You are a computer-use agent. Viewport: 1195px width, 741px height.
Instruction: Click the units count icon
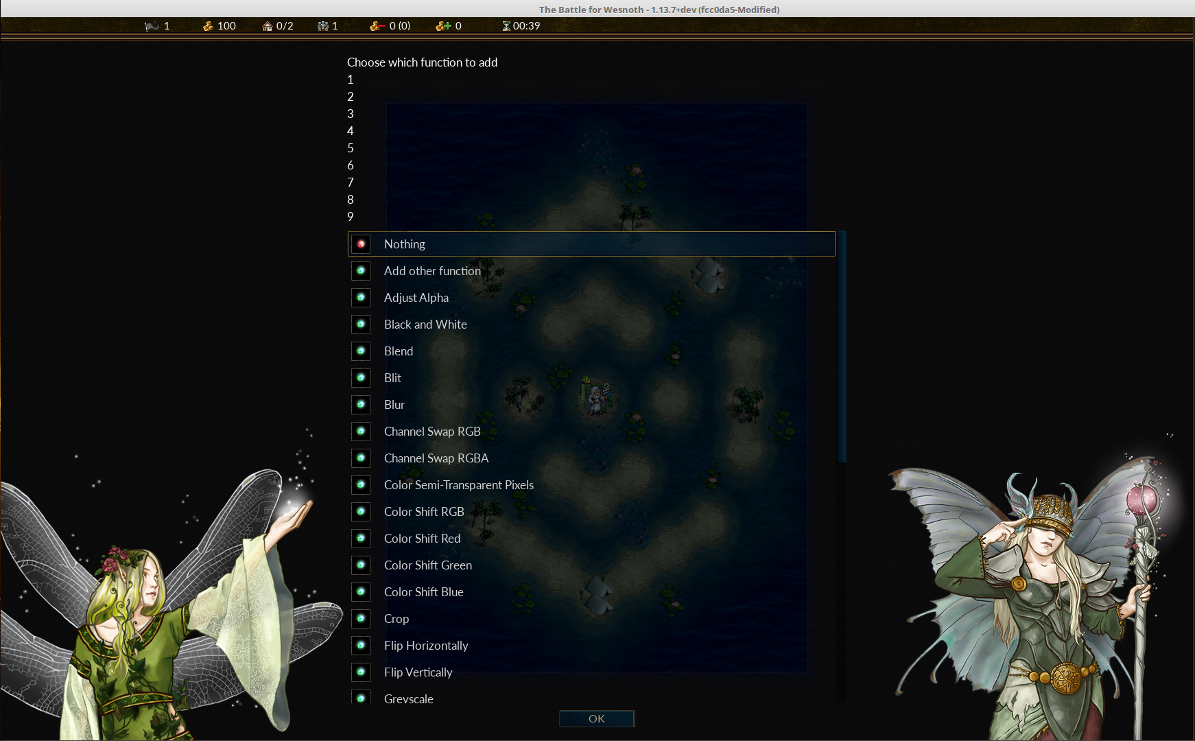click(x=323, y=26)
